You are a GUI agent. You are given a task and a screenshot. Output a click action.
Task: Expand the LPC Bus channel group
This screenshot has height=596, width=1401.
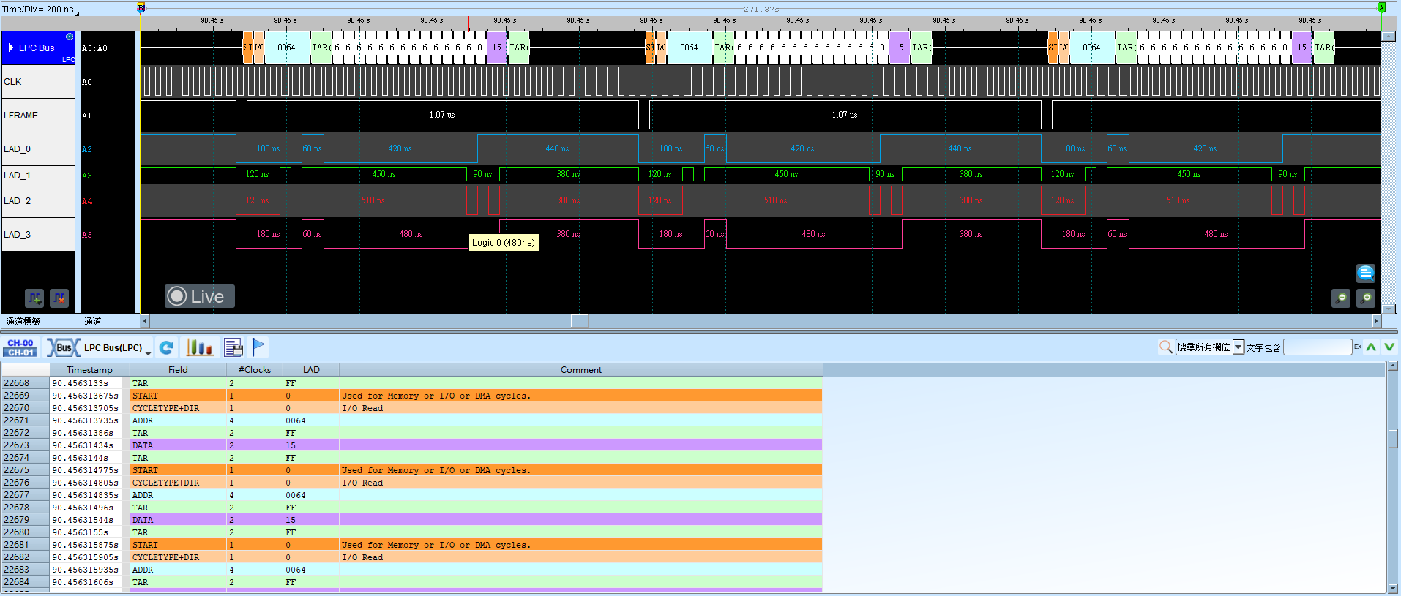[x=11, y=48]
